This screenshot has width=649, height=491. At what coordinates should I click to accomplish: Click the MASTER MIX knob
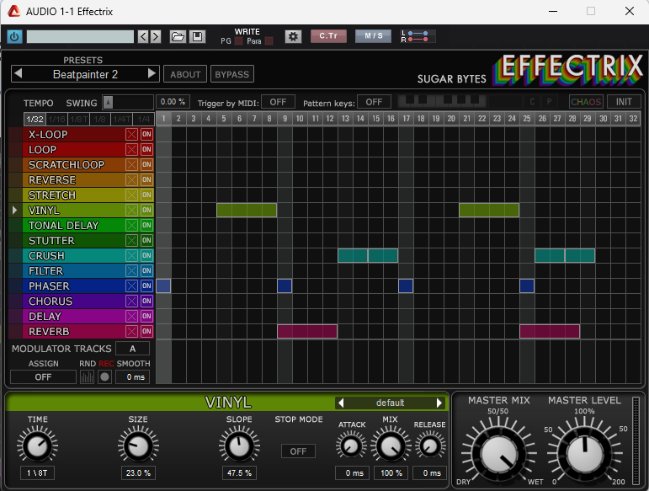tap(499, 453)
